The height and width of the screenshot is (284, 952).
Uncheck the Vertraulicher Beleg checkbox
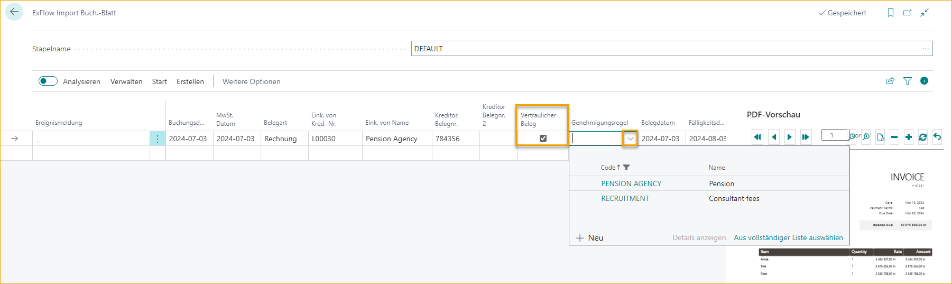pos(543,138)
